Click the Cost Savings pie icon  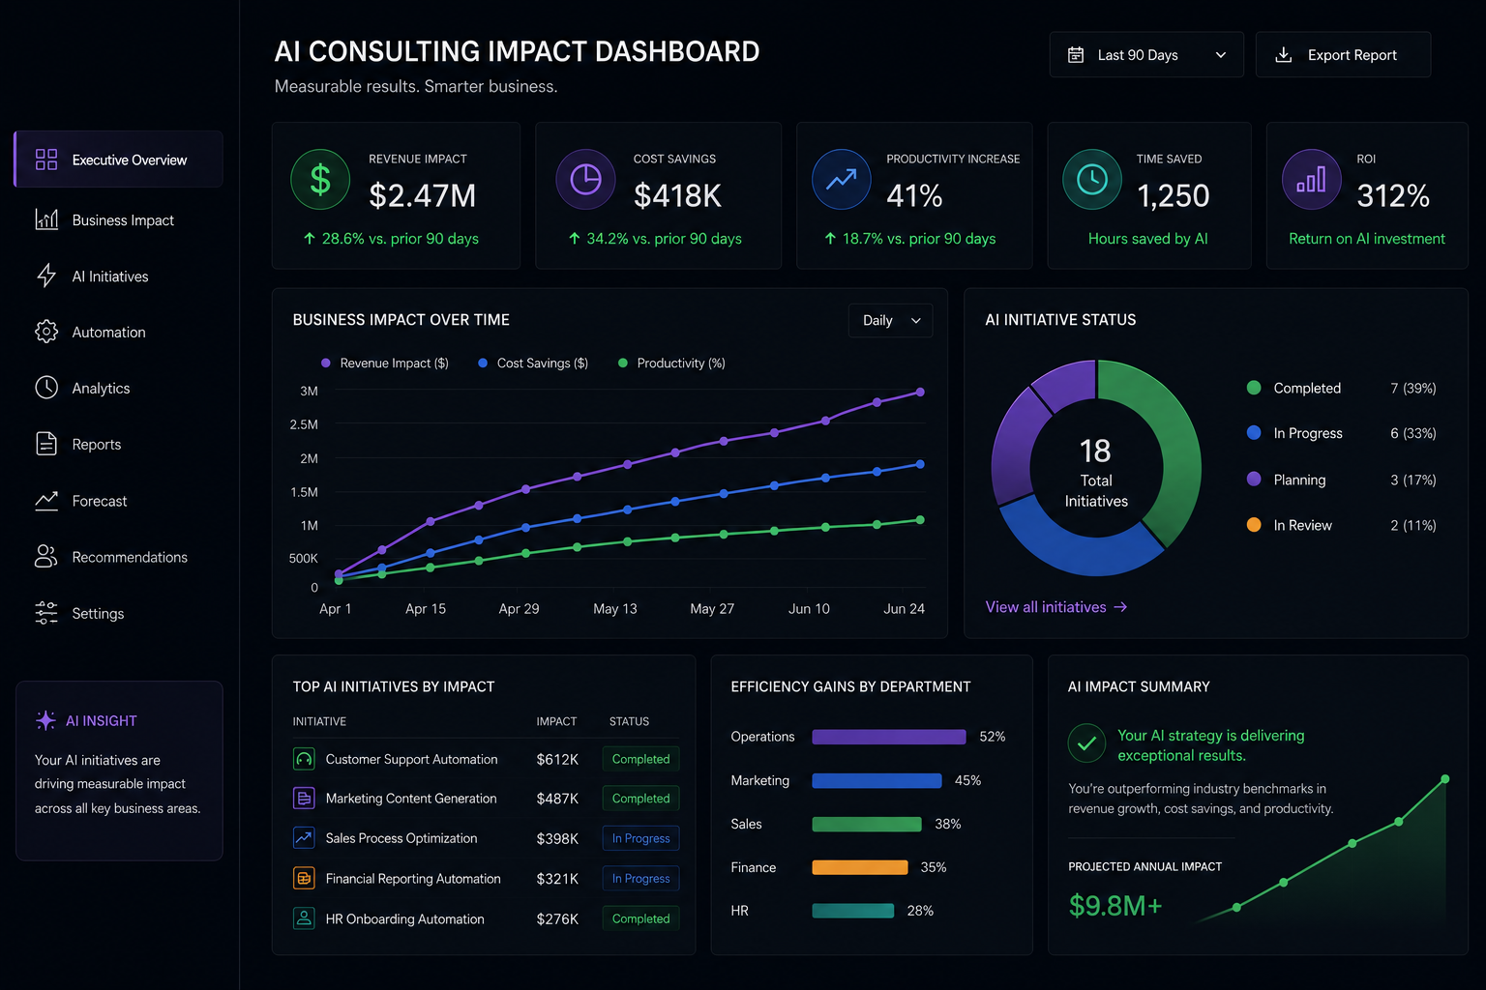[585, 179]
